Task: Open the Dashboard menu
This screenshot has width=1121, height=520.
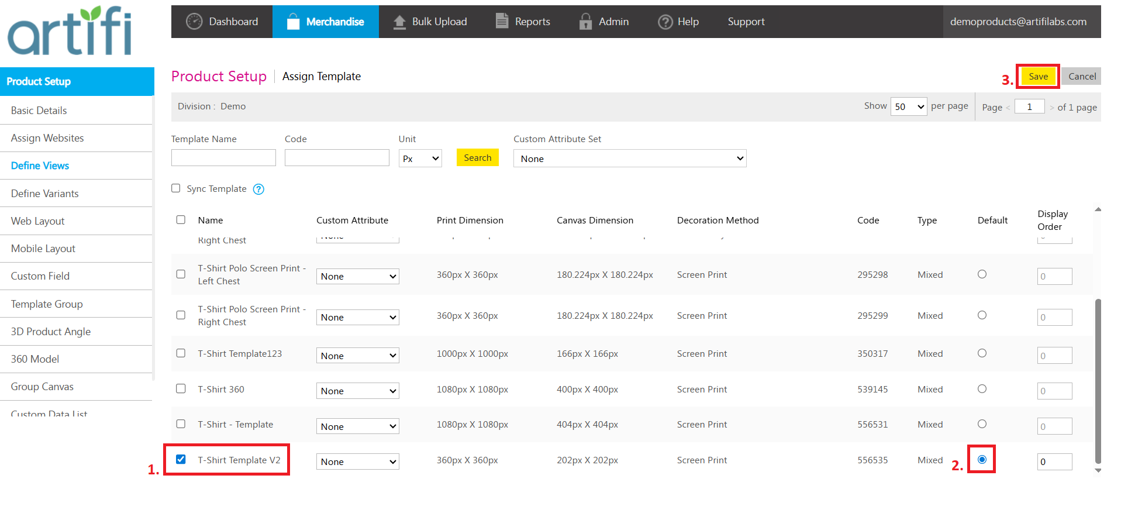Action: pos(222,22)
